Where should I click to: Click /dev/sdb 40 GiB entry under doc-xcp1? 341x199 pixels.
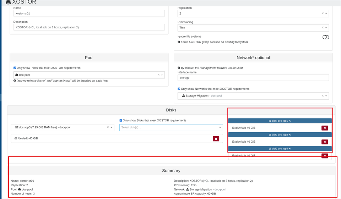244,128
